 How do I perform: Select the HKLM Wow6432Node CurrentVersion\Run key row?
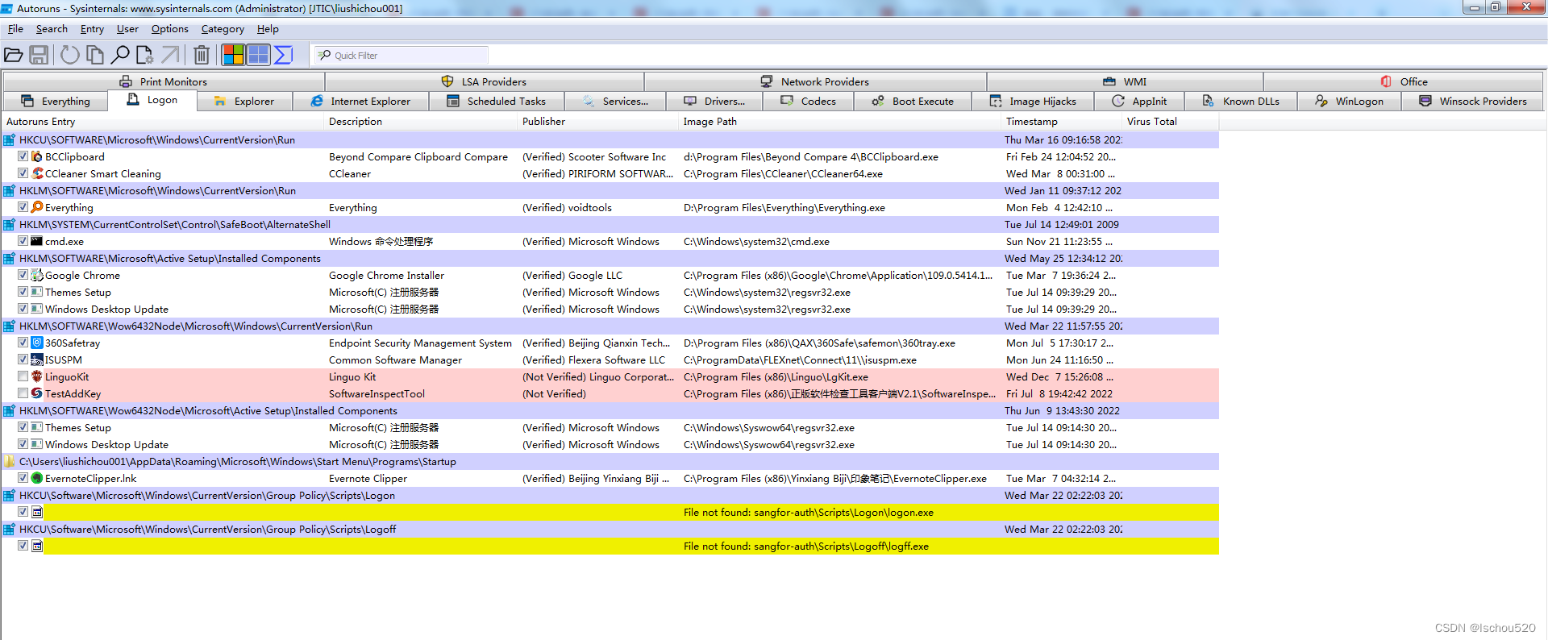tap(610, 326)
